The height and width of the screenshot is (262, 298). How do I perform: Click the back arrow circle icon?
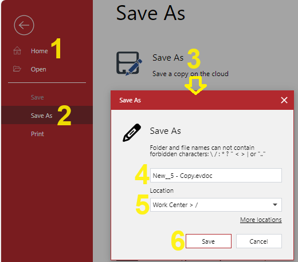tap(24, 25)
